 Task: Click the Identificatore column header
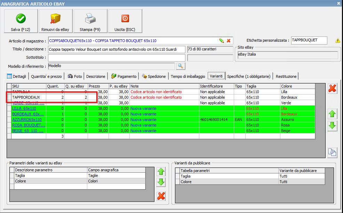coord(216,86)
